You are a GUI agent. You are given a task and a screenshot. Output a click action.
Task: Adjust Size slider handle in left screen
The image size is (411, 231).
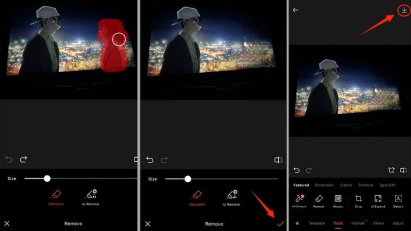click(47, 179)
